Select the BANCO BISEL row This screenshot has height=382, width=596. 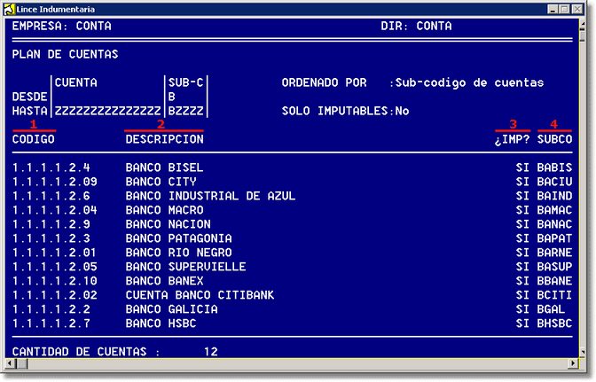point(292,168)
